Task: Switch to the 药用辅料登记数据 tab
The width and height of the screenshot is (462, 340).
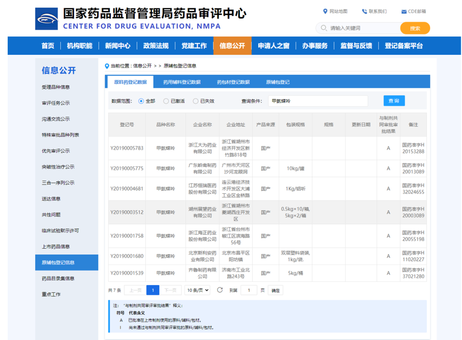Action: coord(182,82)
